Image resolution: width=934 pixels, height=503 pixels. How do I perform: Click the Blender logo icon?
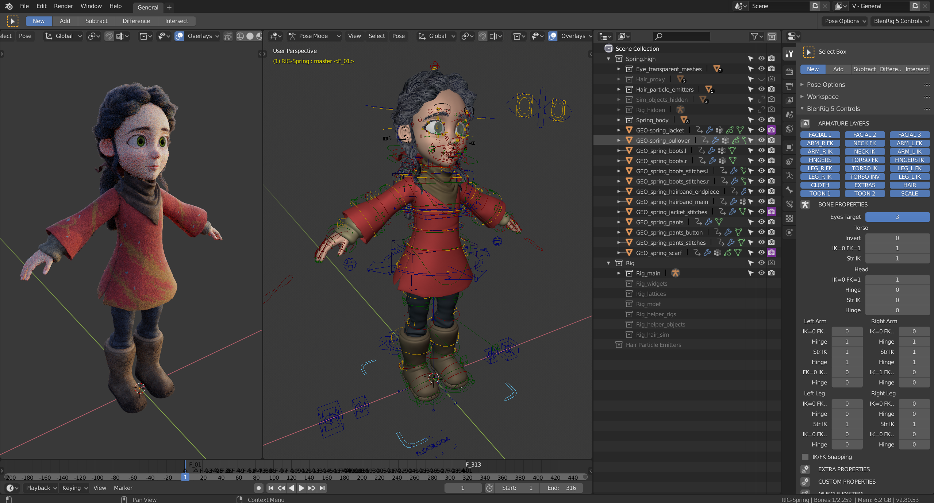(x=9, y=6)
